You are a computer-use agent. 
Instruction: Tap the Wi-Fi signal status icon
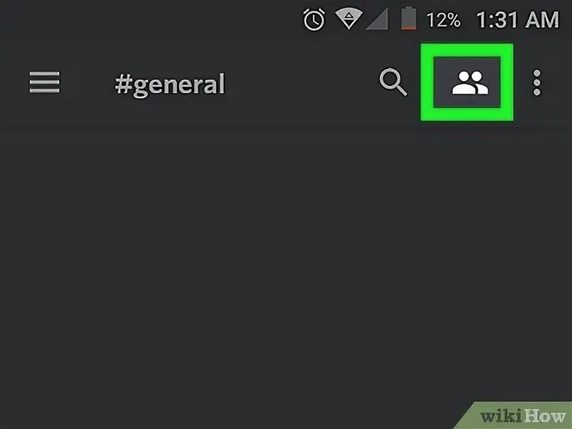[x=349, y=19]
